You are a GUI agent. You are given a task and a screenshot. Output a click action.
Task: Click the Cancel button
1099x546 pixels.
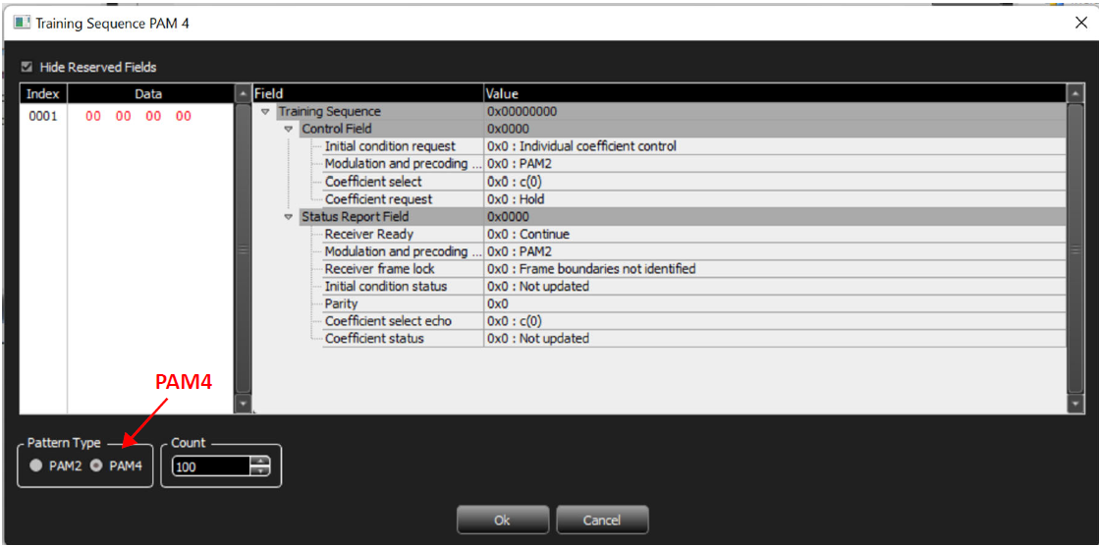tap(602, 520)
